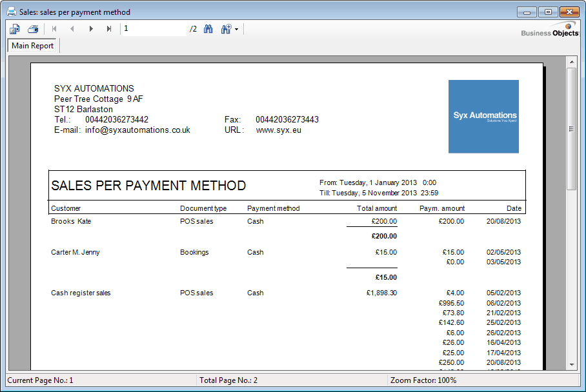Click the Zoom binoculars icon
Viewport: 586px width, 392px height.
226,29
